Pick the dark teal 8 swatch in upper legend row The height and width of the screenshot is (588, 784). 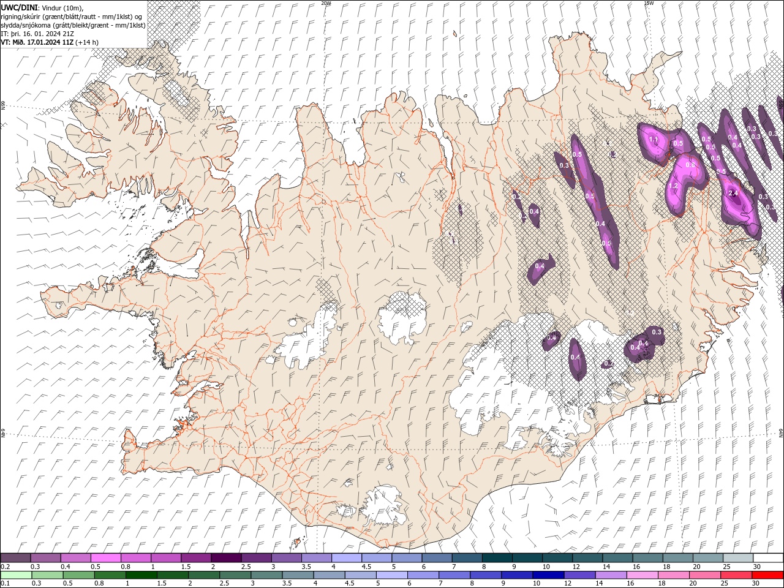tap(497, 558)
